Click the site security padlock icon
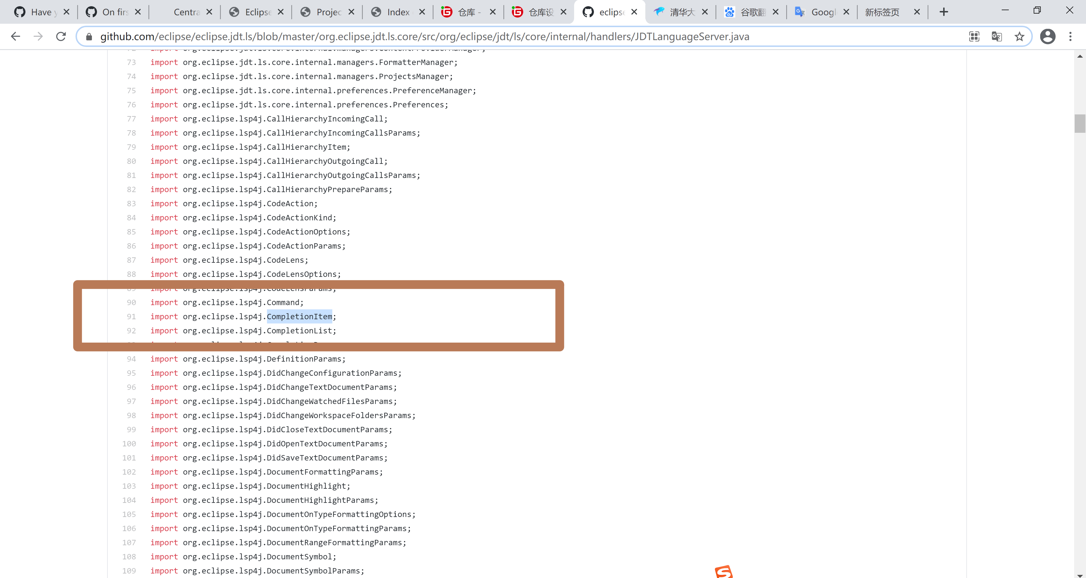This screenshot has width=1086, height=578. coord(89,37)
